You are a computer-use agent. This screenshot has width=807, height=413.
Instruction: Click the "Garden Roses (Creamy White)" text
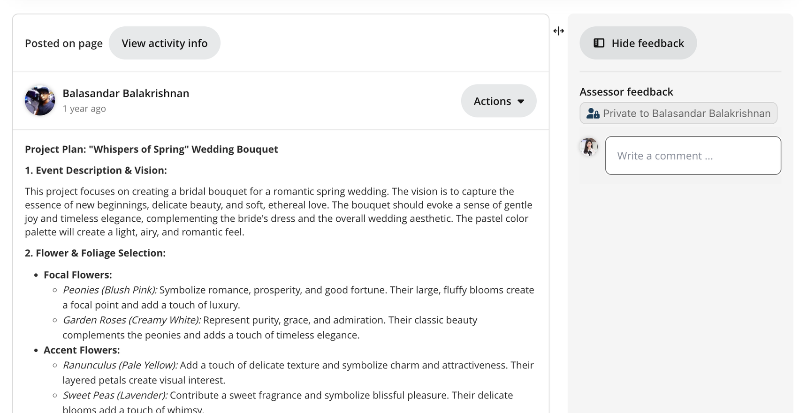[131, 320]
